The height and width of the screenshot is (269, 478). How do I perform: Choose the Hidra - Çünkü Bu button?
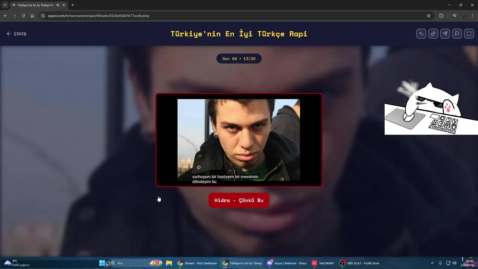point(239,200)
